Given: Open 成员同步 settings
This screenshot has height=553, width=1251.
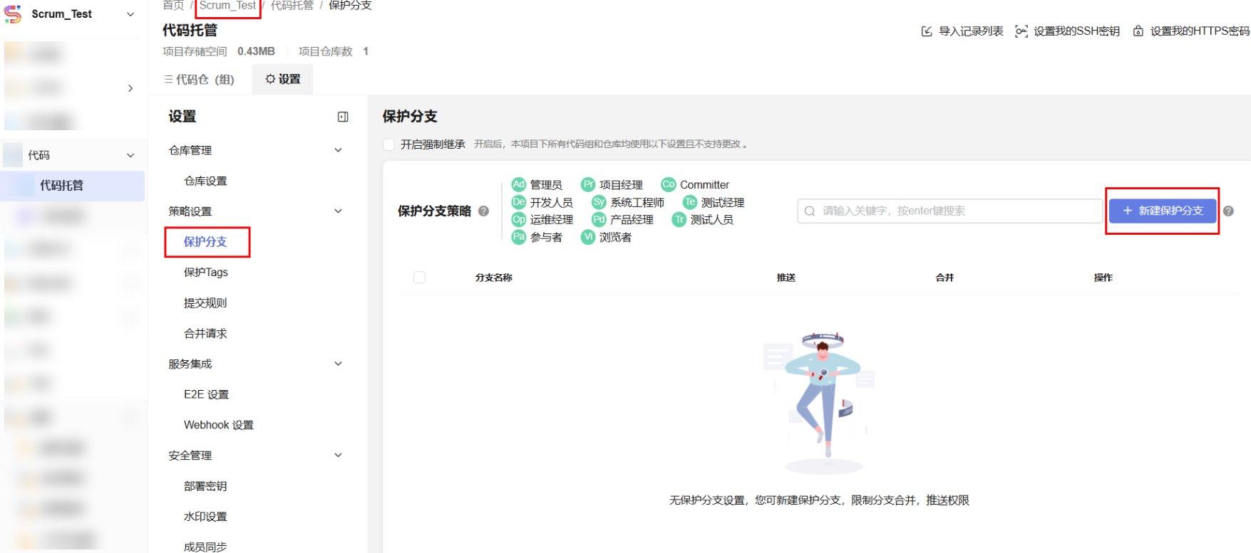Looking at the screenshot, I should [x=205, y=547].
